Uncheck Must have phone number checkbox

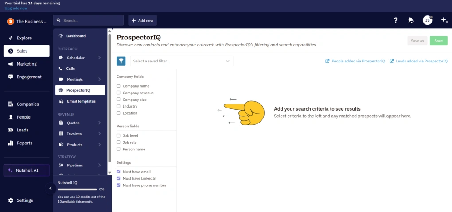pos(118,185)
